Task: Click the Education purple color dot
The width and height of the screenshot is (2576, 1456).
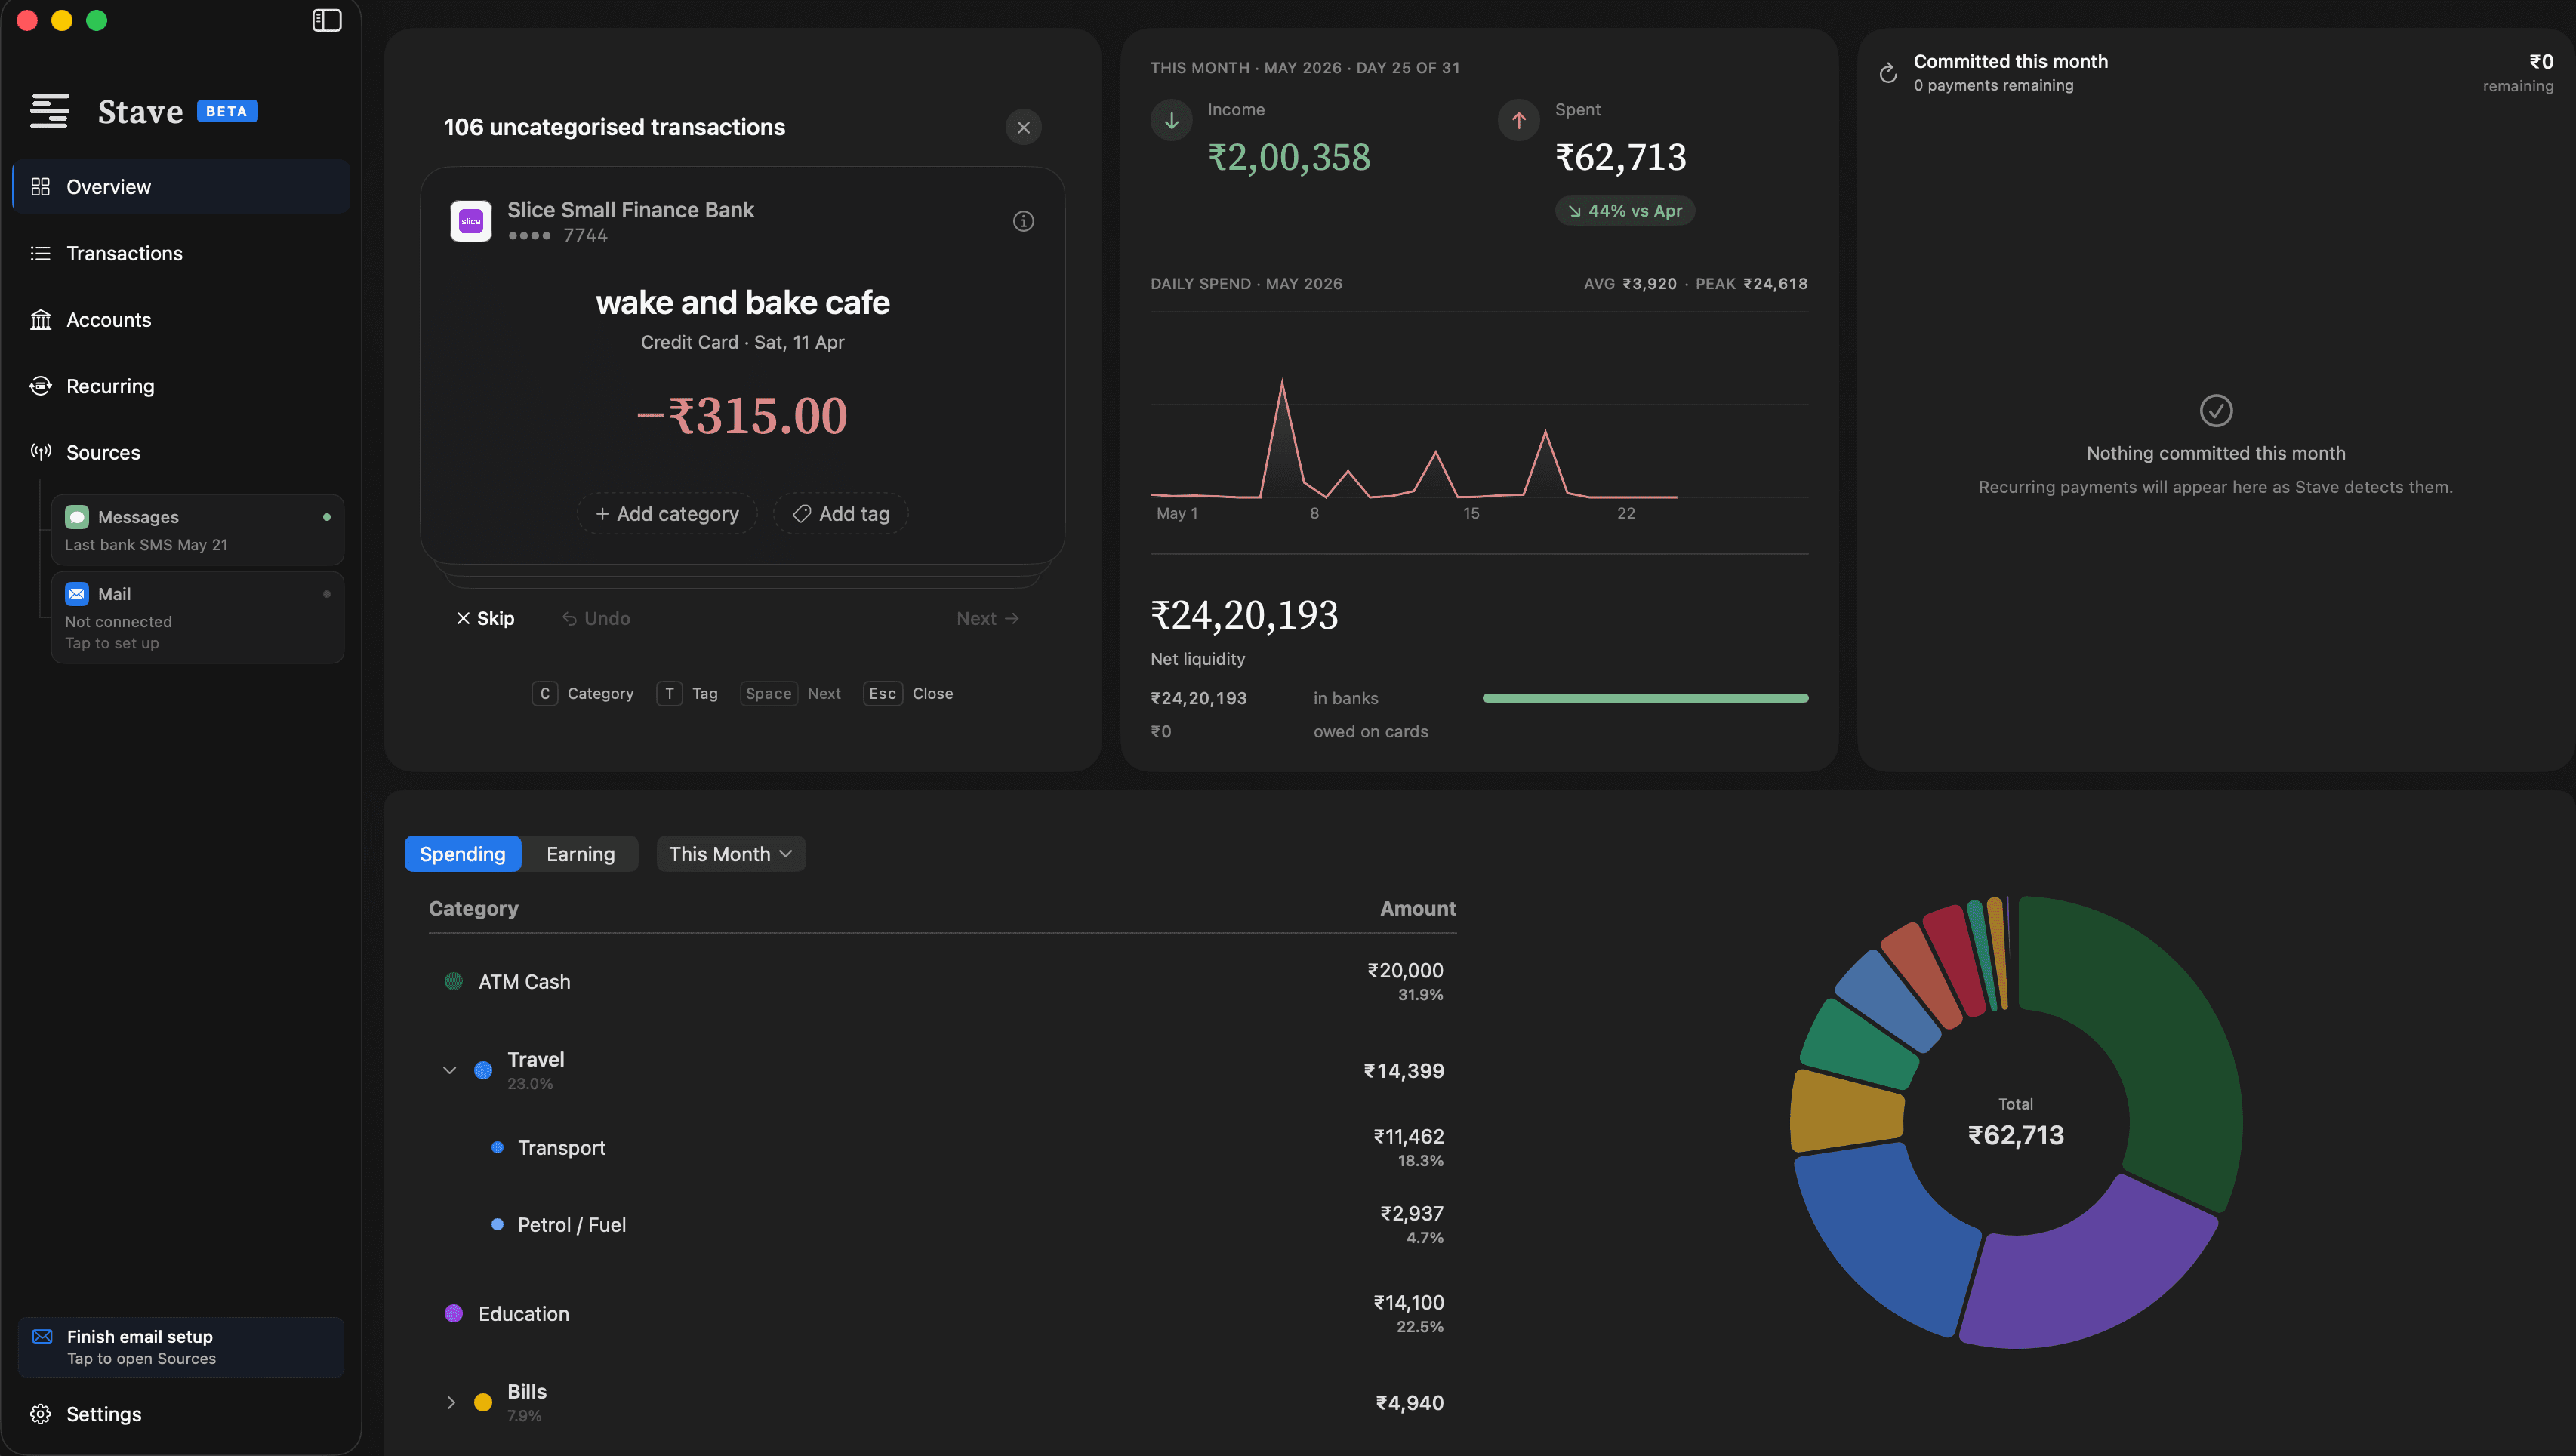Action: (x=453, y=1313)
